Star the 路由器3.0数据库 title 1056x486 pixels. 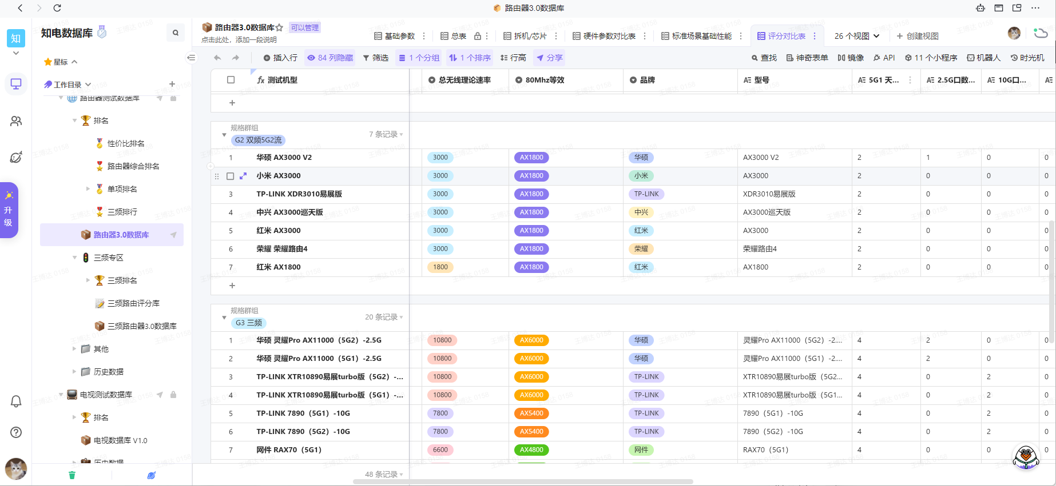(x=279, y=27)
